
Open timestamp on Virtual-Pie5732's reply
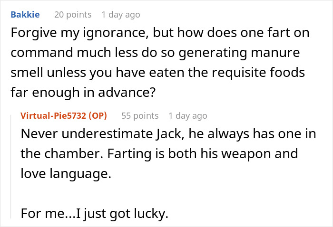[x=187, y=115]
